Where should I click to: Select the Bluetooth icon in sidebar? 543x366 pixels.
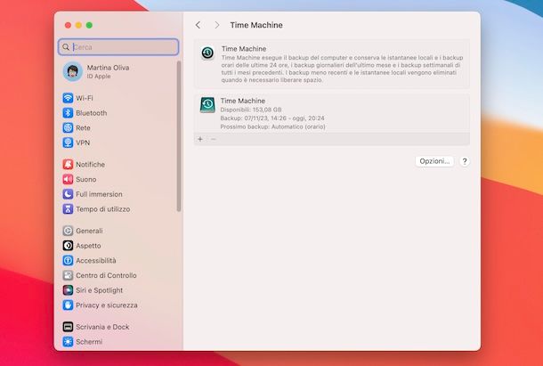68,112
